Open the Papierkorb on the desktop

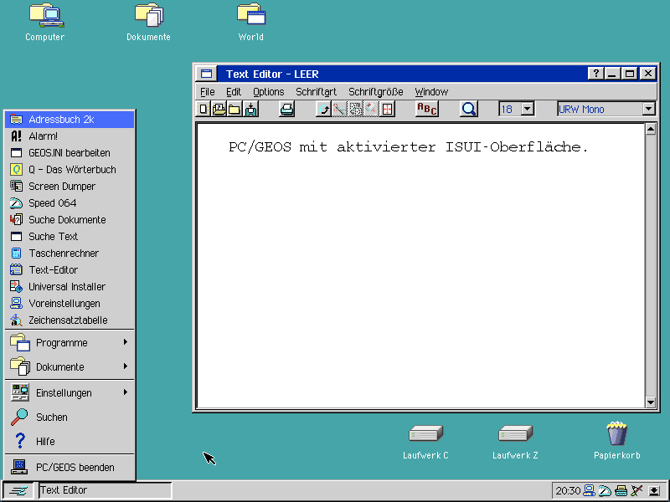click(616, 435)
